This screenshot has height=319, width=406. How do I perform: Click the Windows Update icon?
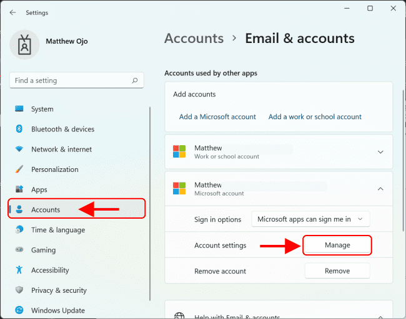coord(19,310)
